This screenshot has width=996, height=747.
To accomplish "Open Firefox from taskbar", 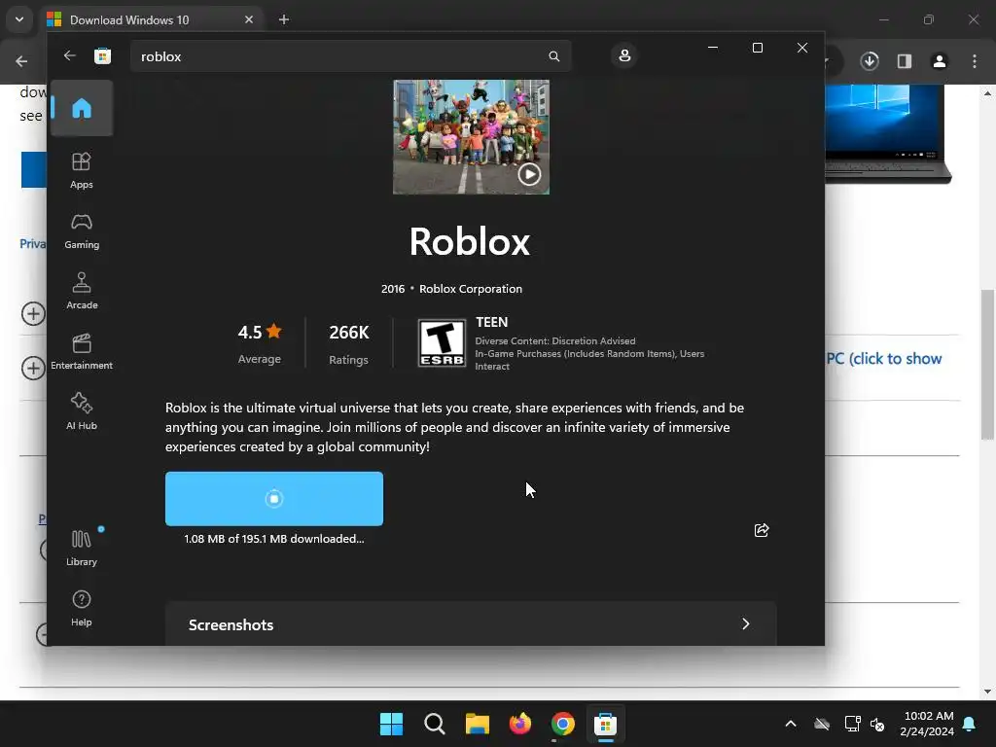I will tap(520, 724).
